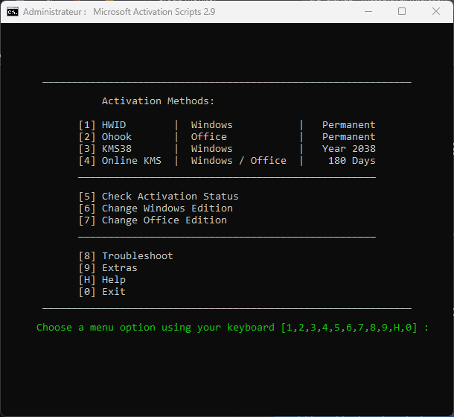Minimize the Microsoft Activation Scripts window
Screen dimensions: 454x417
click(x=368, y=12)
